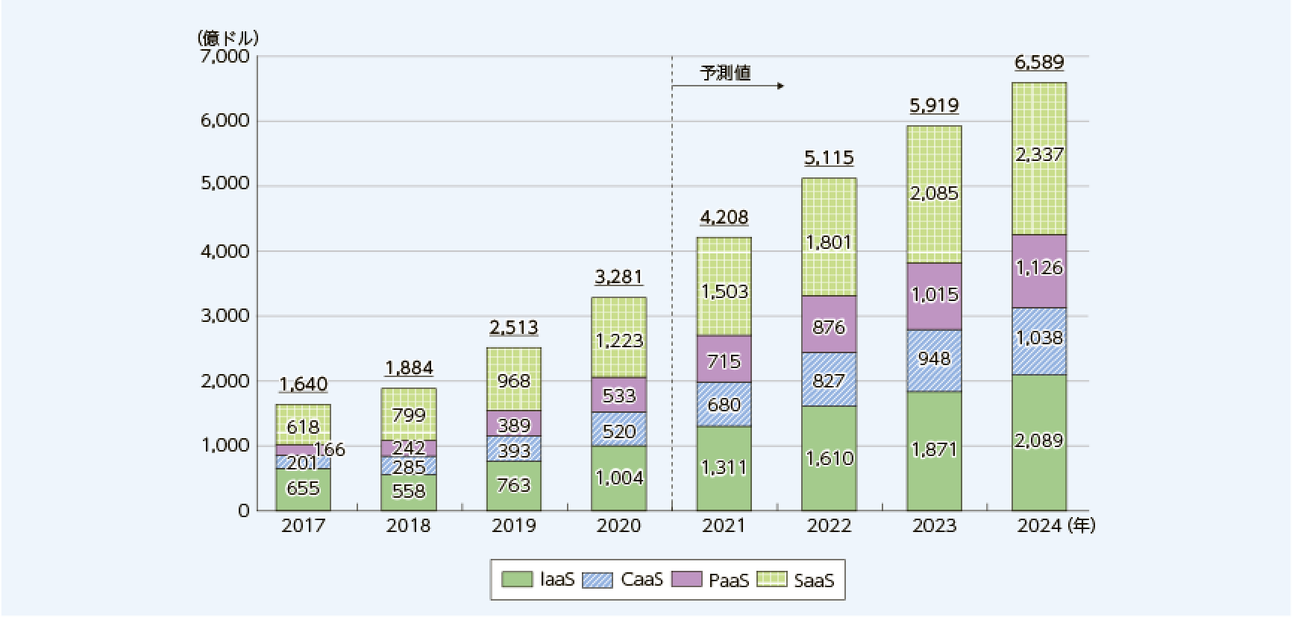Click the 予測値 forecast label

pos(725,73)
